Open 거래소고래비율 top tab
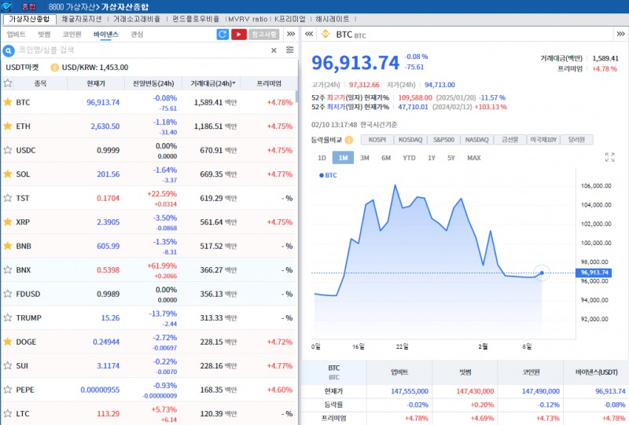Image resolution: width=629 pixels, height=425 pixels. (x=137, y=19)
